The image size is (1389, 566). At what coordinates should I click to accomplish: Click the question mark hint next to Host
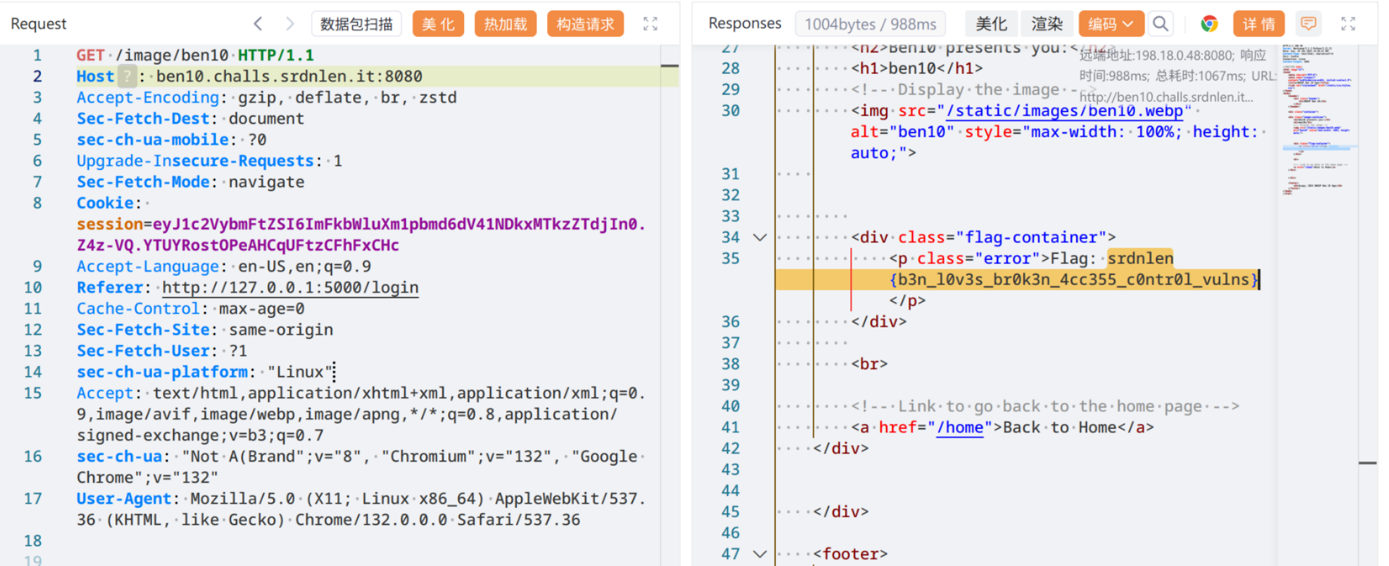[x=127, y=77]
